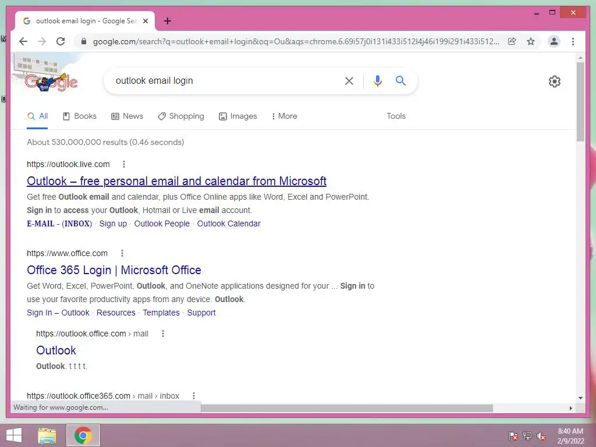Open the 'Resources' sitelink
The height and width of the screenshot is (447, 596).
116,313
